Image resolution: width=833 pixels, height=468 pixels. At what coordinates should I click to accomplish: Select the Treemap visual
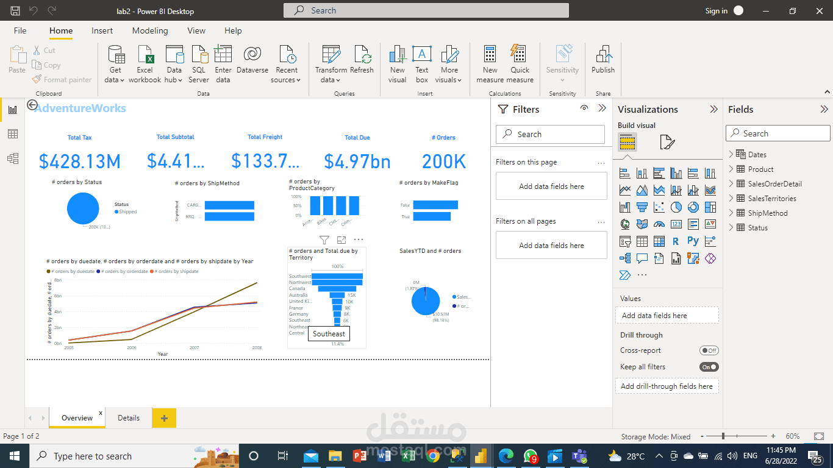[710, 207]
